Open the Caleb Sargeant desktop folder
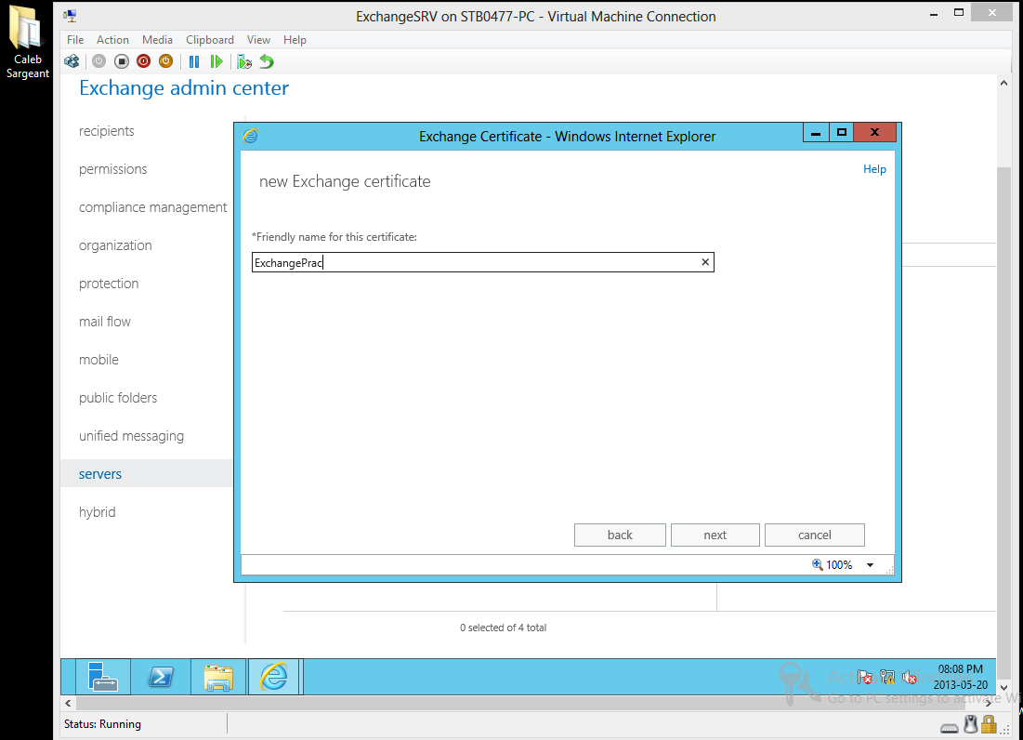This screenshot has height=740, width=1023. click(x=27, y=42)
